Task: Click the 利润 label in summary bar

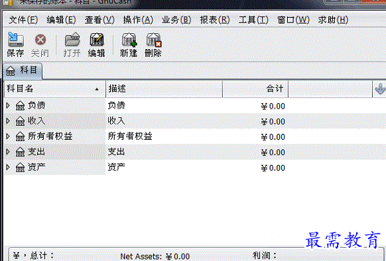Action: (265, 256)
